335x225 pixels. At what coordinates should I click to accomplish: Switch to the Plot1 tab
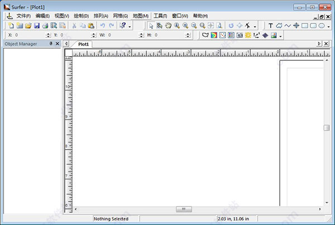[83, 44]
